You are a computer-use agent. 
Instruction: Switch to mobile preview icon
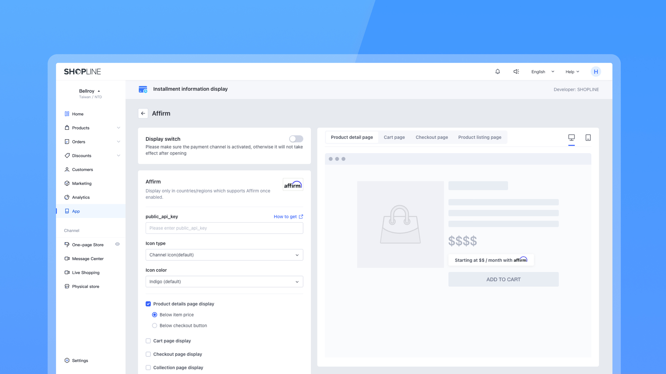coord(588,137)
